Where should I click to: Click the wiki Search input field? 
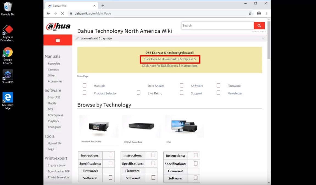[x=217, y=26]
